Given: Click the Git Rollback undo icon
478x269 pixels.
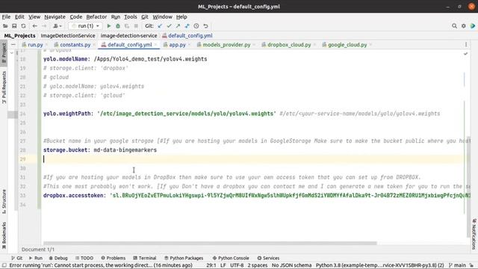Looking at the screenshot, I should tap(206, 26).
